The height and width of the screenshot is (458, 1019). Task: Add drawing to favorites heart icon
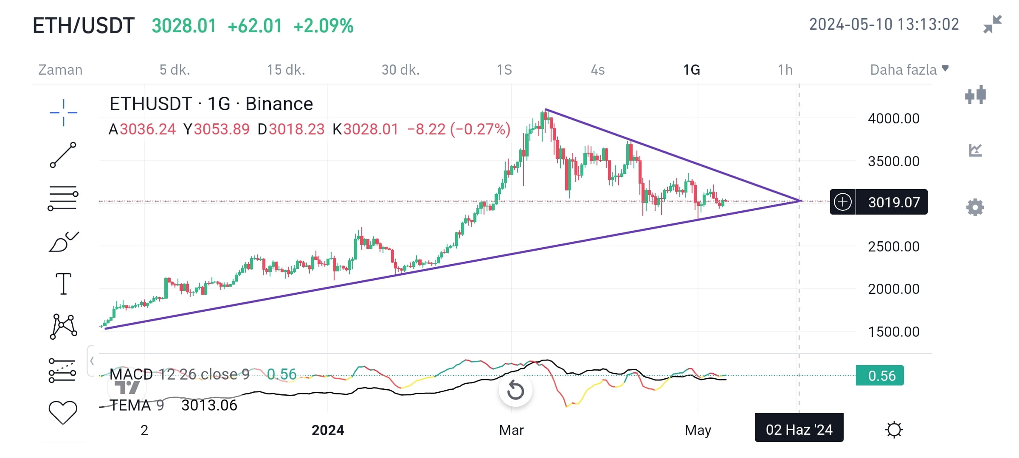[x=63, y=412]
